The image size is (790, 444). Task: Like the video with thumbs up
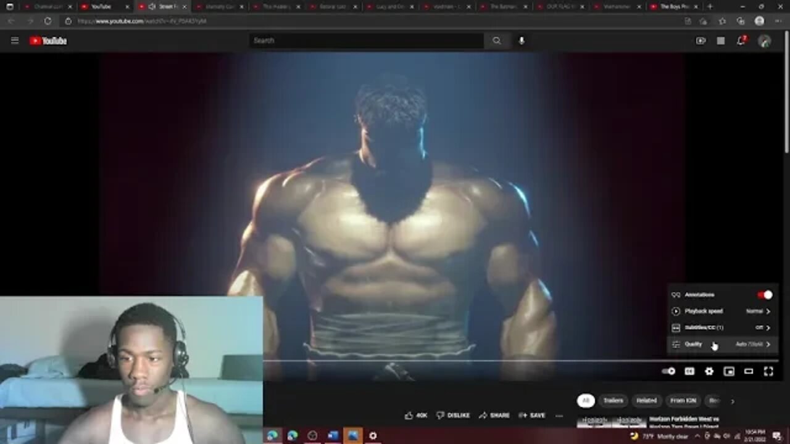tap(415, 415)
